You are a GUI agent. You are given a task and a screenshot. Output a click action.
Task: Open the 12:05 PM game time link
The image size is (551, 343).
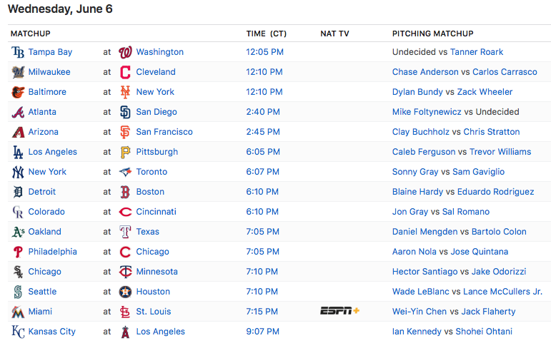click(264, 52)
